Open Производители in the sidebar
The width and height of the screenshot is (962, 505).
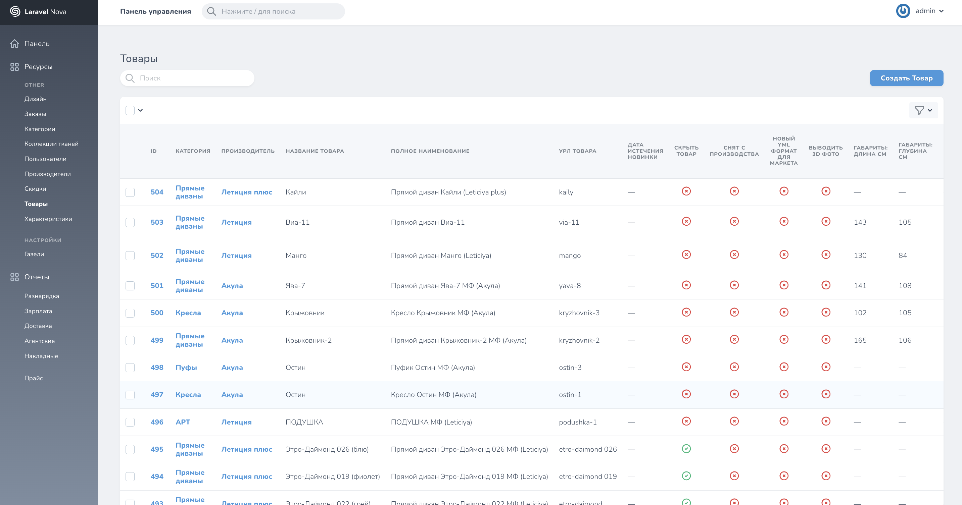point(47,174)
